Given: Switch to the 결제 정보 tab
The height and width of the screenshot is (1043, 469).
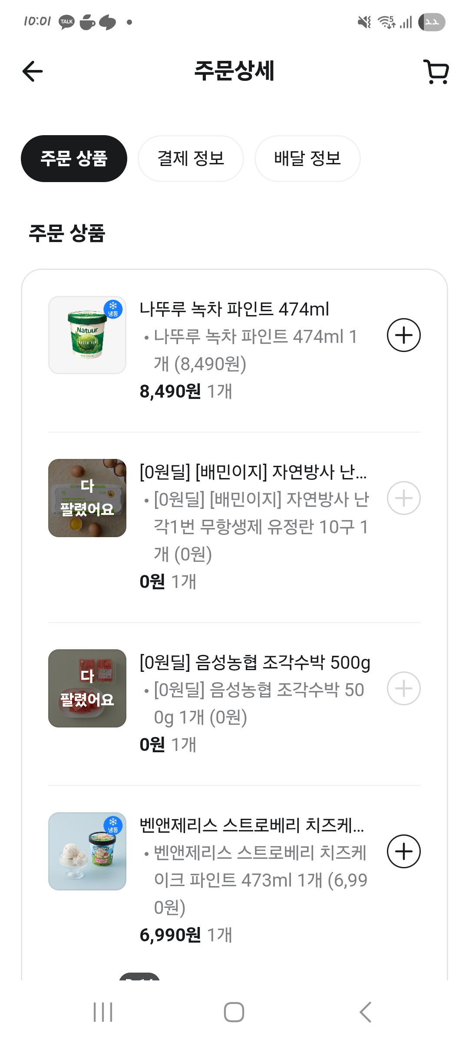Looking at the screenshot, I should coord(191,159).
